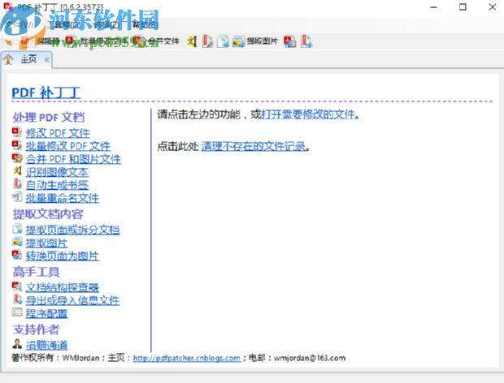
Task: Open the 识别图像文本 link
Action: (x=57, y=172)
